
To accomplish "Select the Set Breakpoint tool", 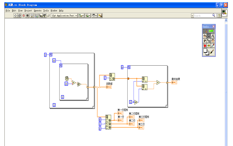I will pos(205,45).
